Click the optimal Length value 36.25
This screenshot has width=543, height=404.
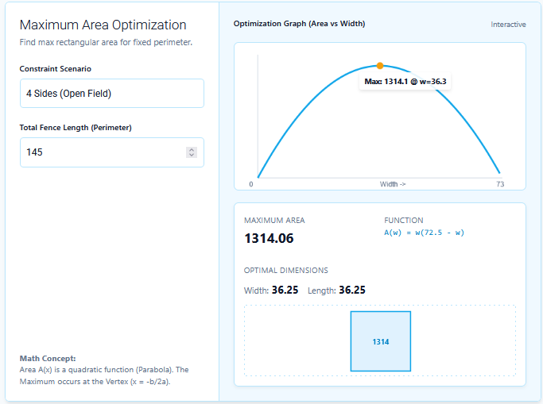[x=351, y=290]
